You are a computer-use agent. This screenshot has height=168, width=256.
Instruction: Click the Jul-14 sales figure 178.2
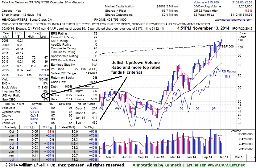click(74, 159)
